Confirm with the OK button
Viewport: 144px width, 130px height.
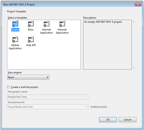[108, 120]
